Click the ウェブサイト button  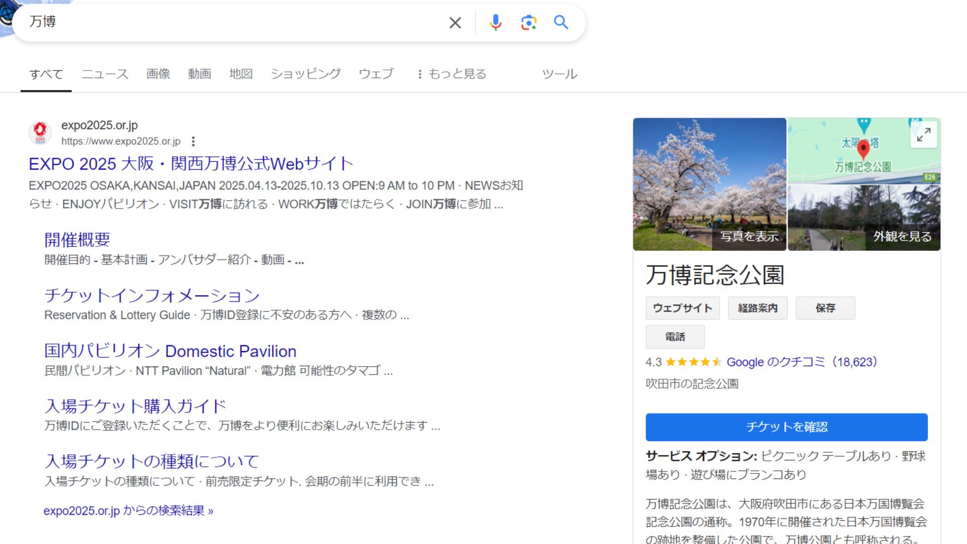click(x=683, y=308)
